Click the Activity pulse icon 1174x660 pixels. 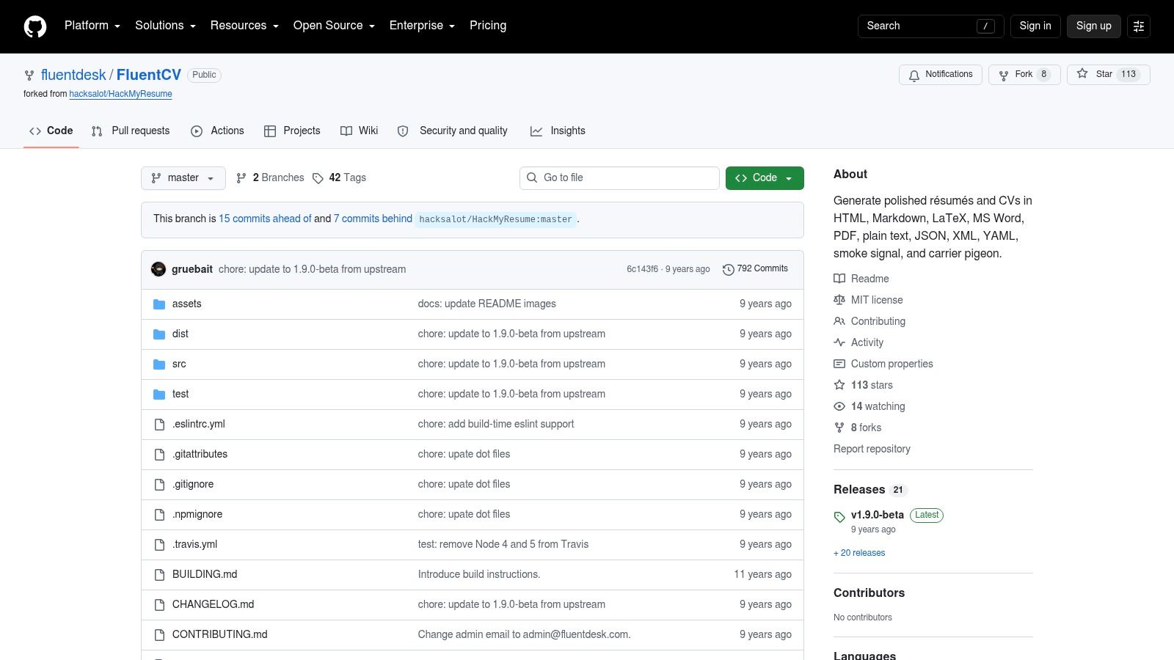tap(839, 342)
